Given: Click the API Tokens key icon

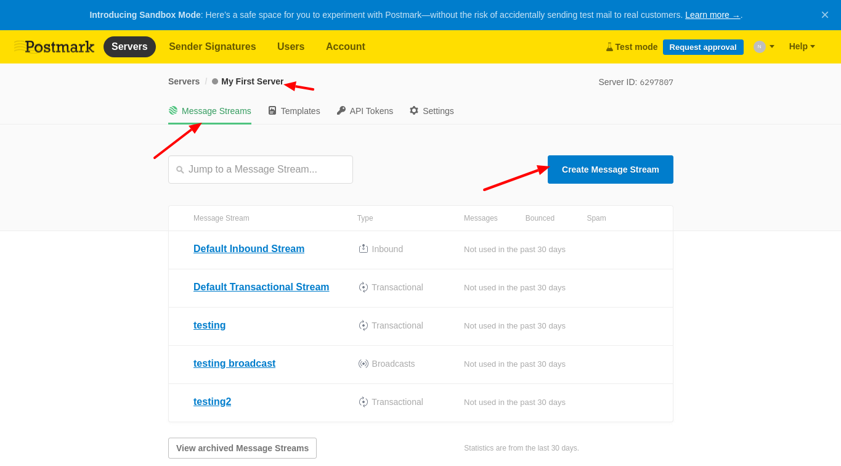Looking at the screenshot, I should (x=341, y=110).
